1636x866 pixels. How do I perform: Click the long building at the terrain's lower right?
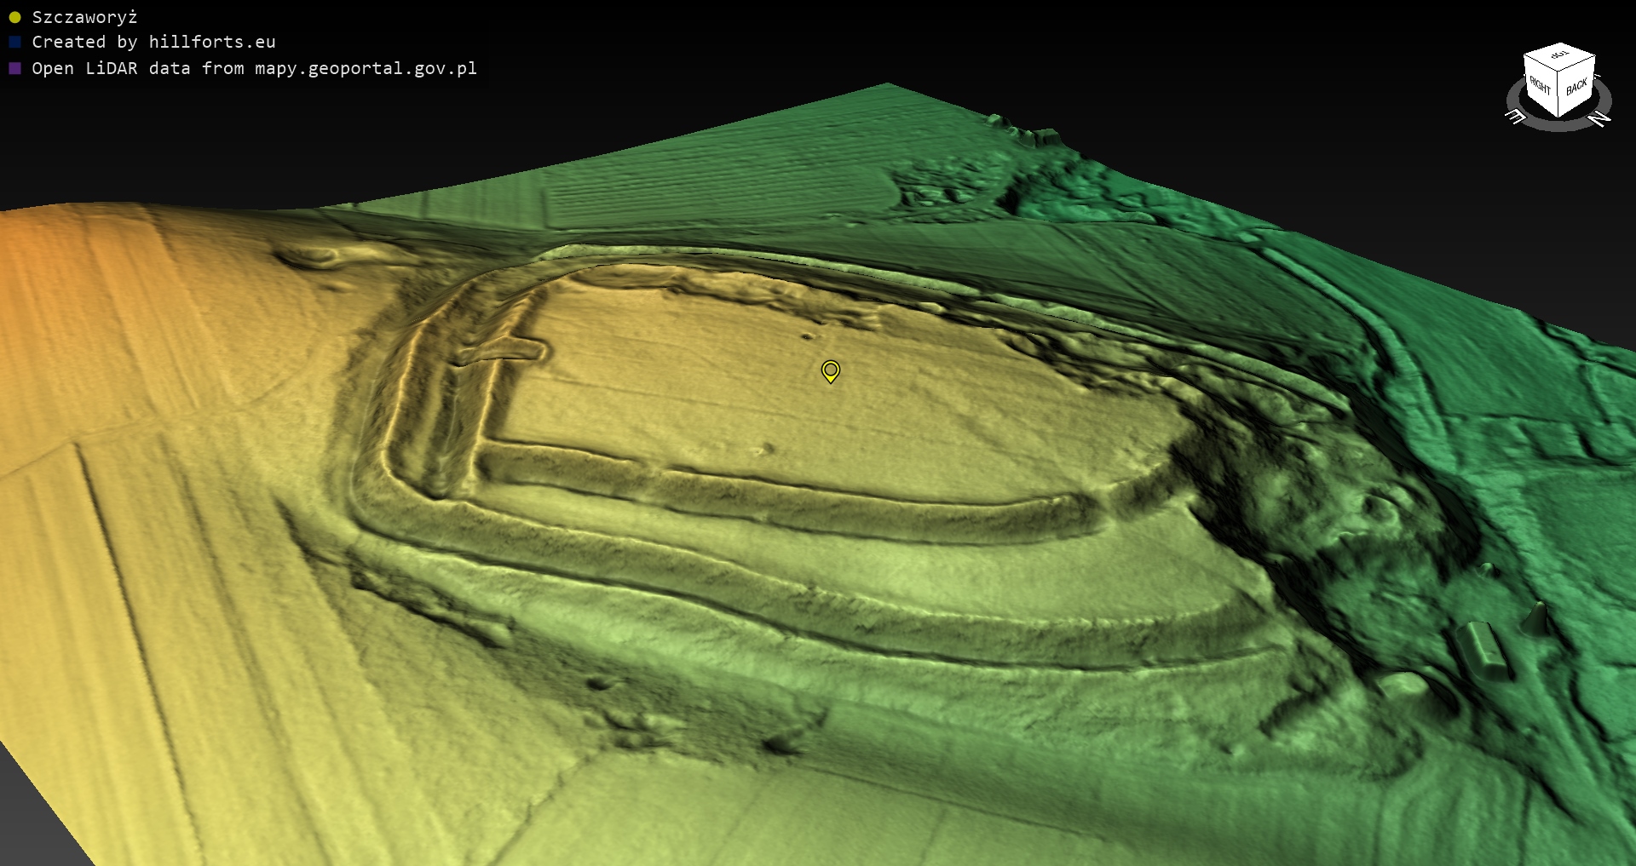tap(1482, 650)
